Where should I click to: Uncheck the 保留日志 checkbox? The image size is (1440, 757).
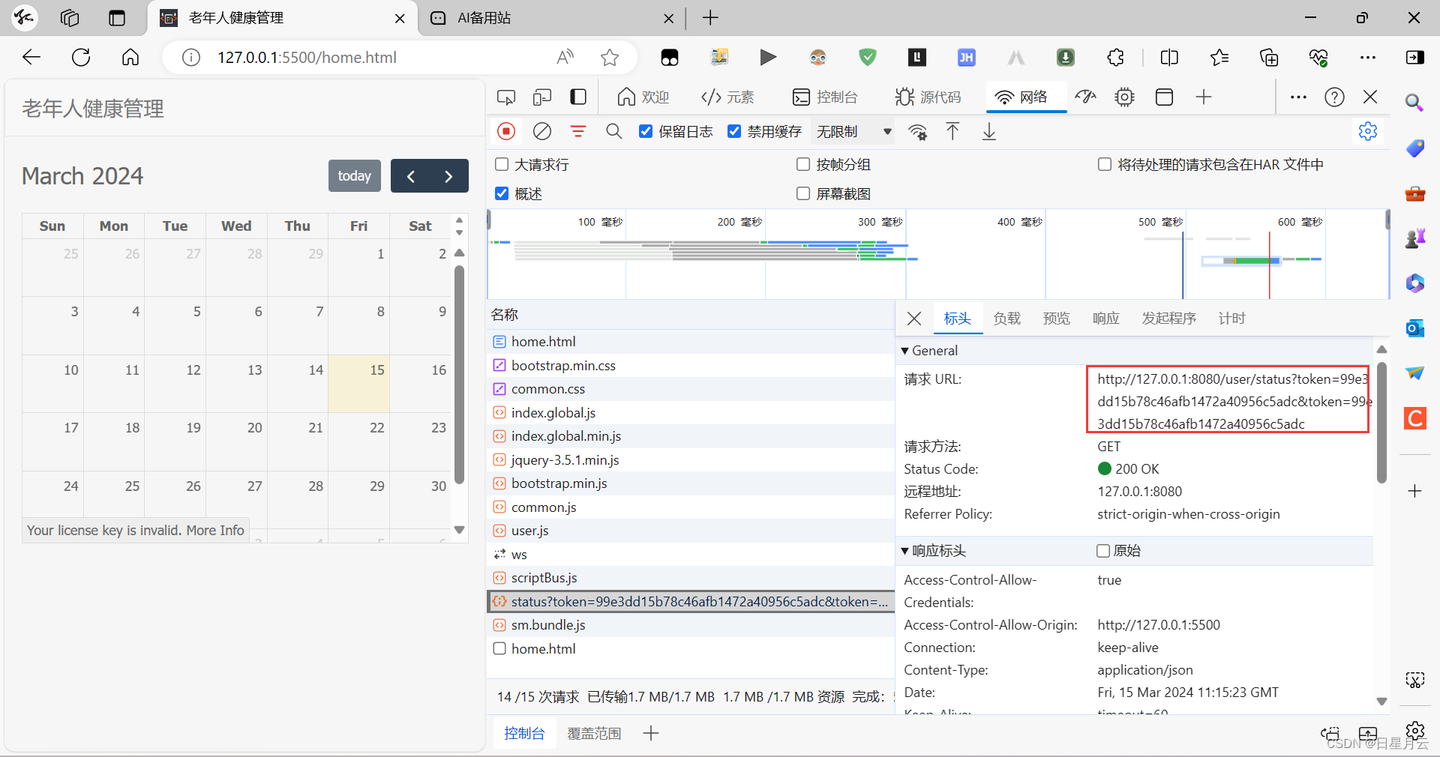pyautogui.click(x=646, y=132)
